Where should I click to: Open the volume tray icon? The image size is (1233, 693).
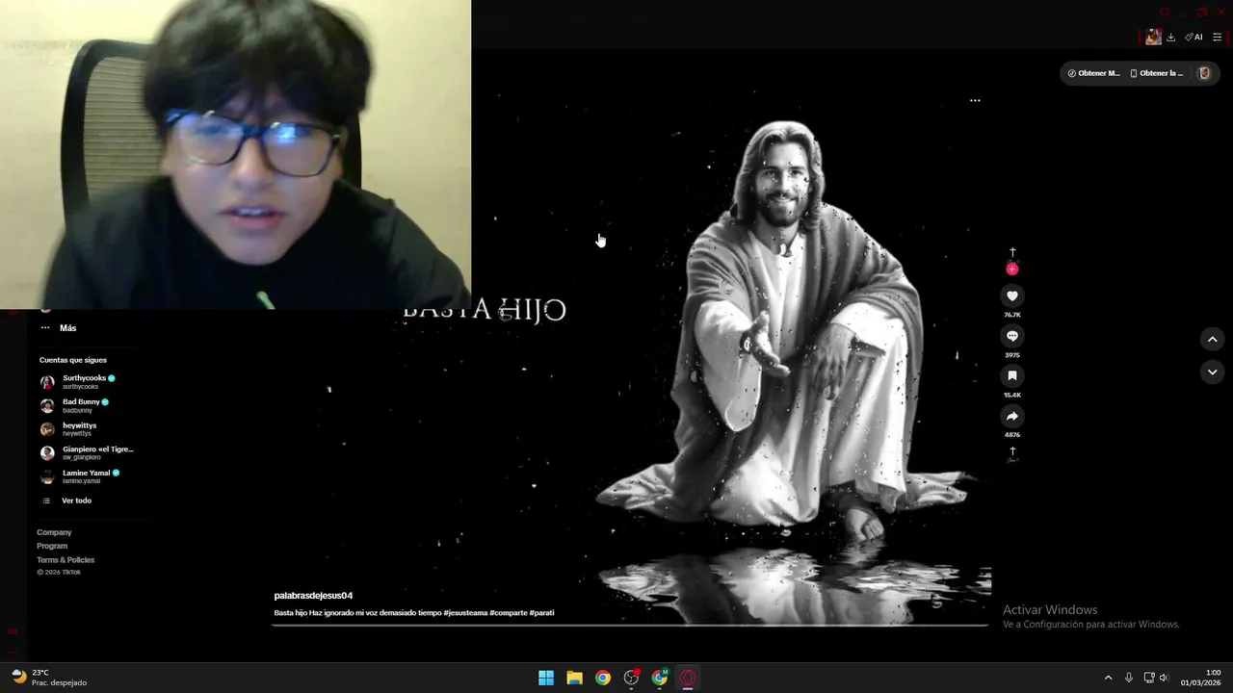coord(1164,678)
